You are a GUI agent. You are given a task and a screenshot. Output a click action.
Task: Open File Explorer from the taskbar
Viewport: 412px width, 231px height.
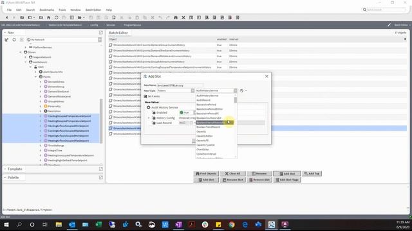59,225
